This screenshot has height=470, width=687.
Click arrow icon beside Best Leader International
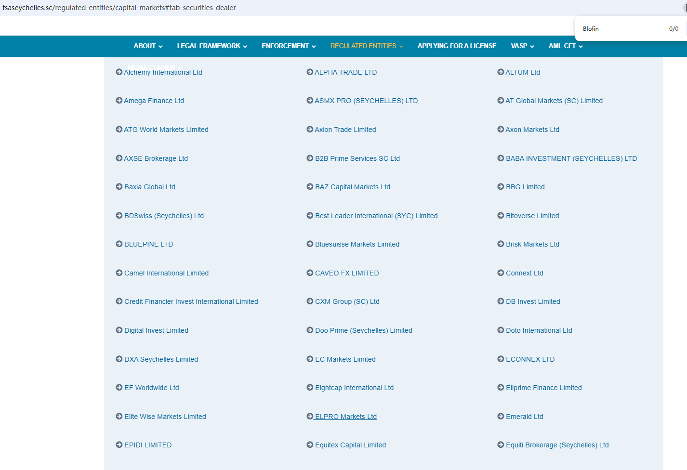[x=310, y=215]
